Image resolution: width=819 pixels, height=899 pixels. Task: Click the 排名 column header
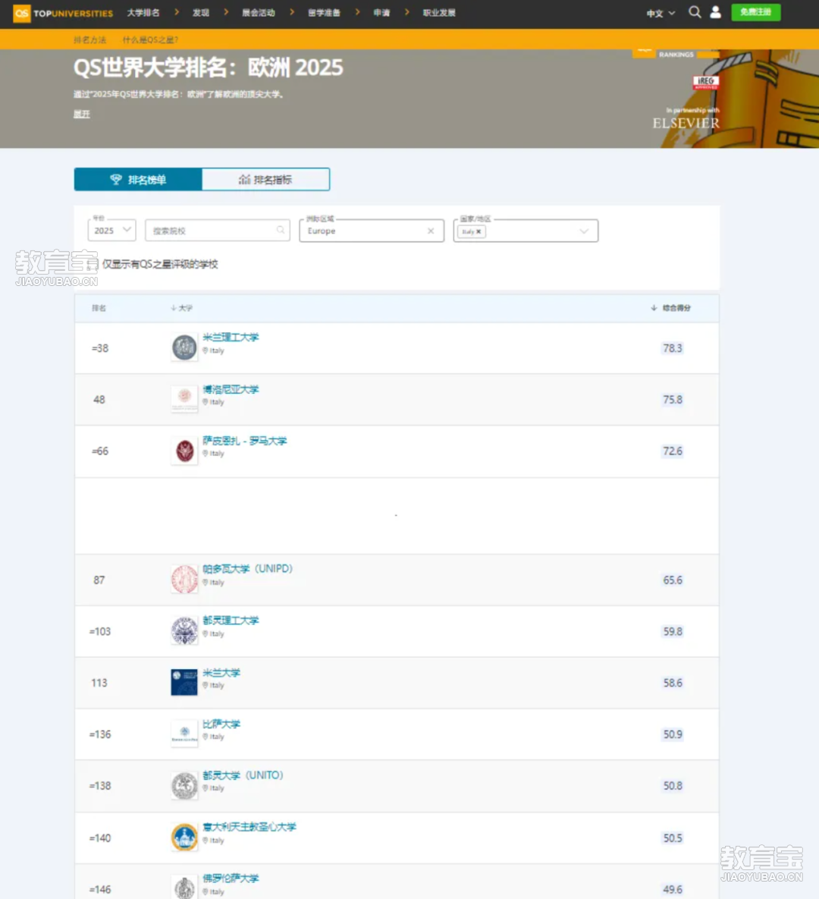coord(99,308)
